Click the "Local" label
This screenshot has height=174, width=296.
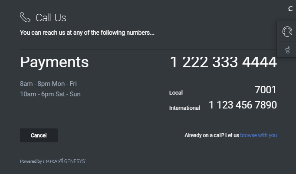pyautogui.click(x=176, y=92)
